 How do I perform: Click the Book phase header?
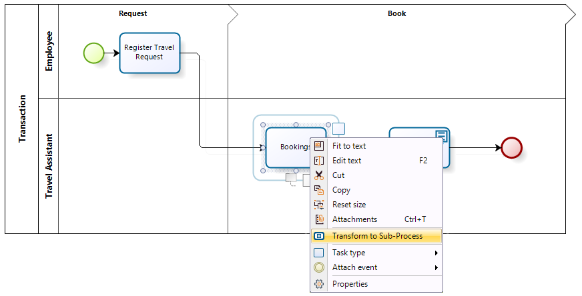tap(396, 13)
